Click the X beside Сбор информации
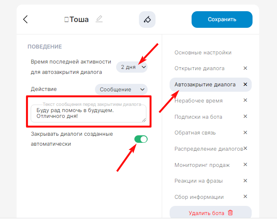The height and width of the screenshot is (220, 277). coord(245,197)
